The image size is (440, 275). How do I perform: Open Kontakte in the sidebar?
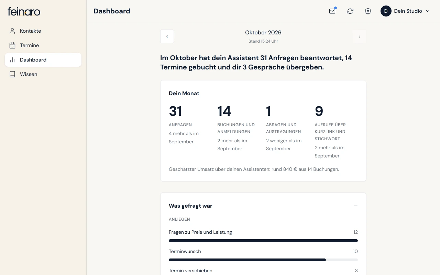pyautogui.click(x=43, y=31)
